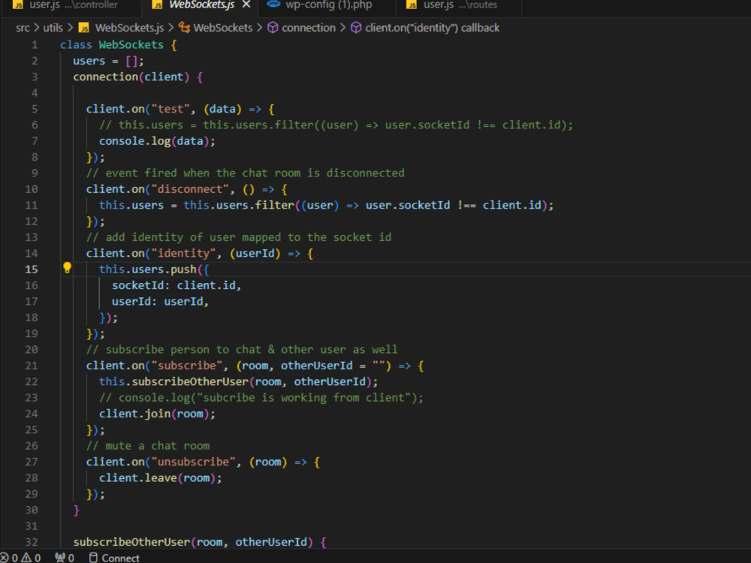751x563 pixels.
Task: Click the cube icon before client.on("identity")
Action: click(x=356, y=28)
